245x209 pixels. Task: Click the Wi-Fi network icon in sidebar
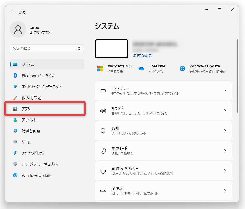pos(15,86)
